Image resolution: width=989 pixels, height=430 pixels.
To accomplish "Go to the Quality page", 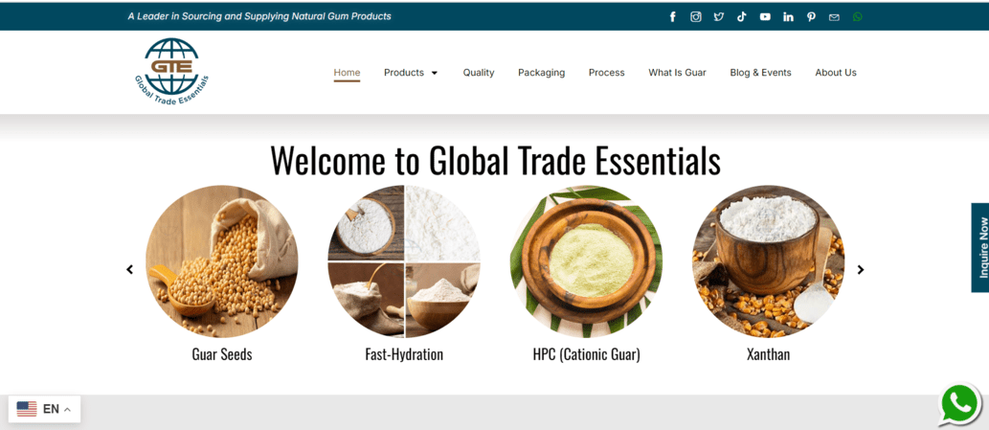I will pos(479,73).
